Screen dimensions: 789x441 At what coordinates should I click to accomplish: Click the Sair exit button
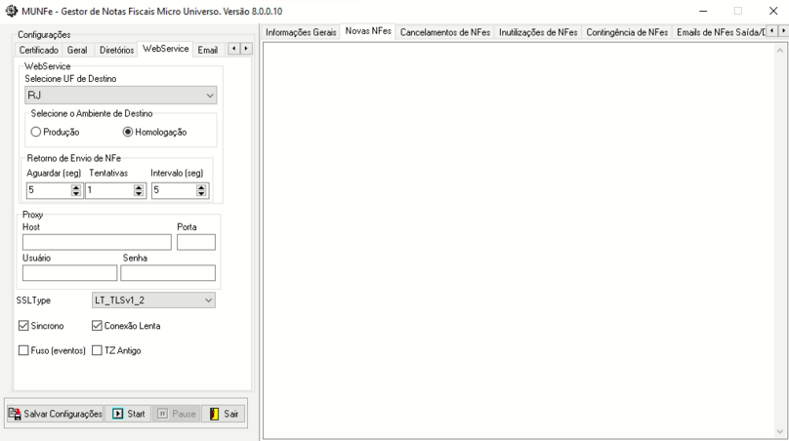[224, 414]
